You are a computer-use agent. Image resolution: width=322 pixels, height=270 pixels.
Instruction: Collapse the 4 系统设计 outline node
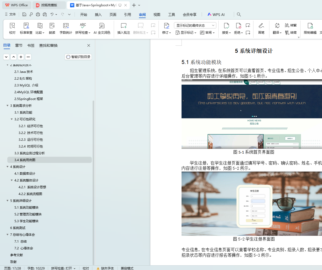coord(8,167)
